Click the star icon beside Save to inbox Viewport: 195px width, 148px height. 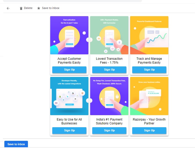pyautogui.click(x=39, y=8)
